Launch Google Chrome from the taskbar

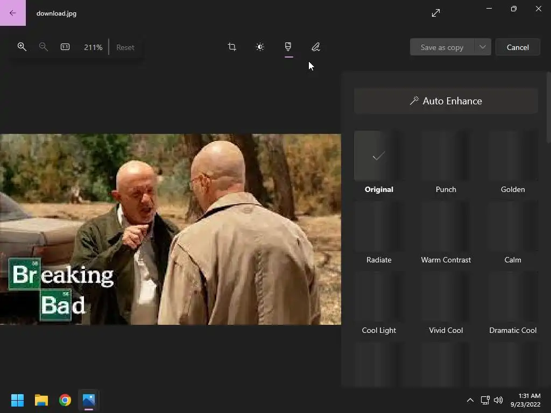65,400
